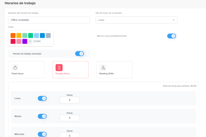Image resolution: width=206 pixels, height=137 pixels.
Task: Click the Horas field for Miércoles
Action: (x=69, y=135)
